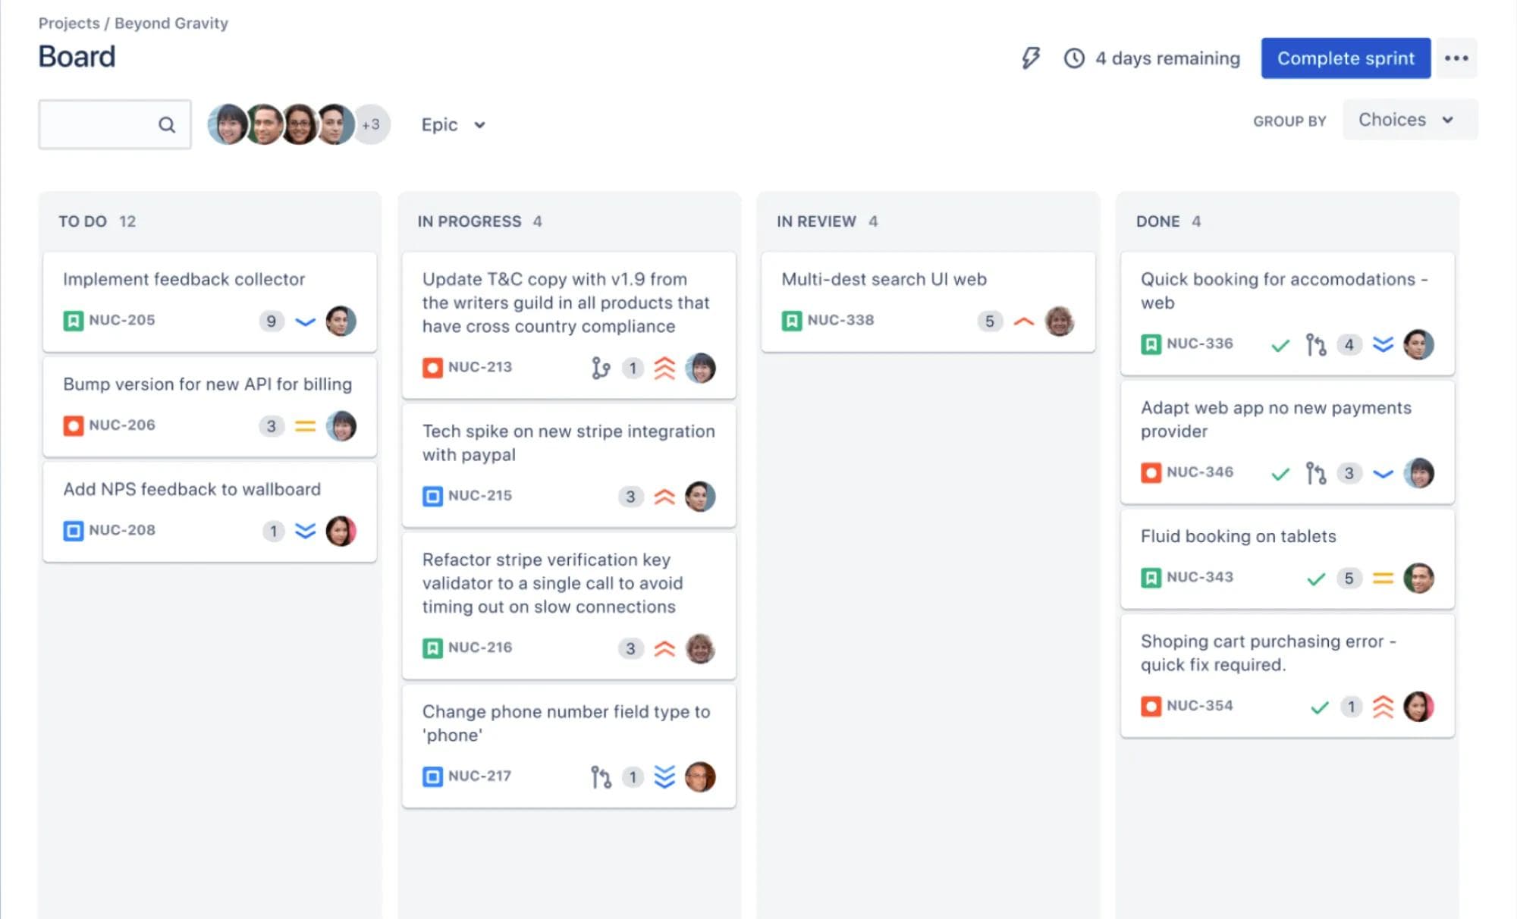Click the task icon on NUC-208
The height and width of the screenshot is (919, 1517).
[x=73, y=530]
